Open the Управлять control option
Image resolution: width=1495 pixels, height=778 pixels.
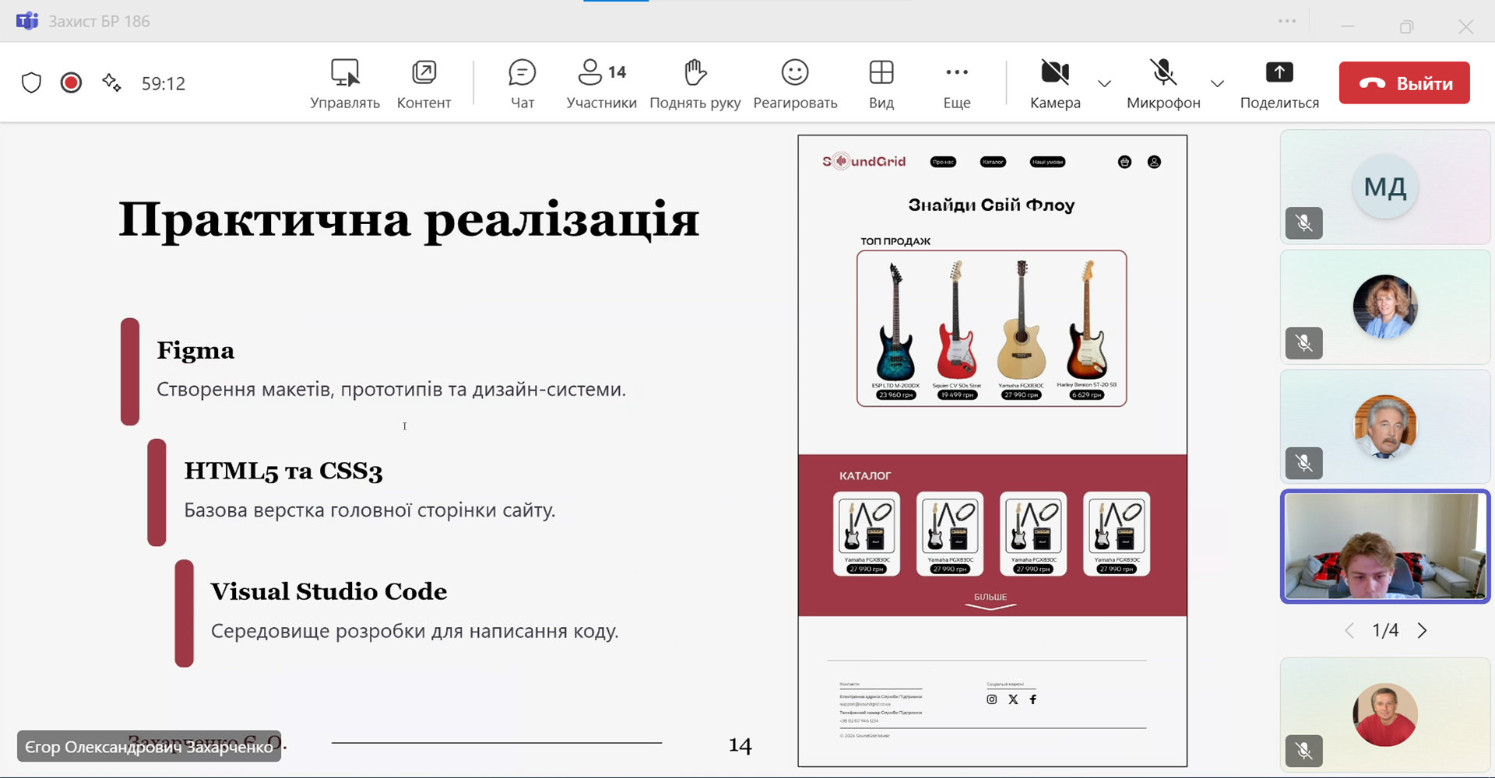tap(345, 83)
